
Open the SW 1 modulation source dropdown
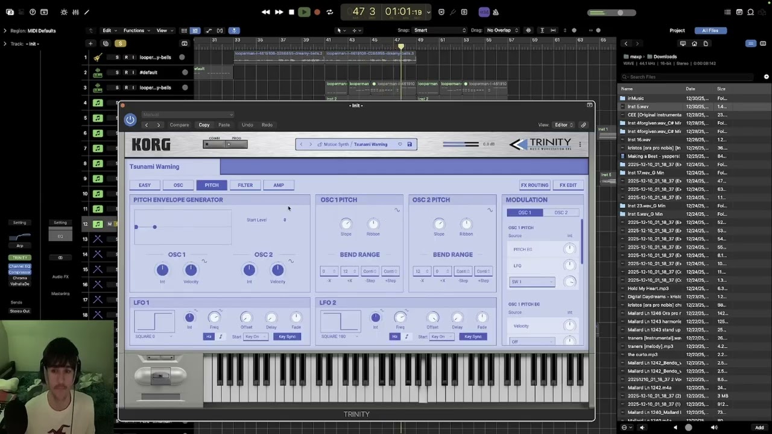[x=532, y=281]
